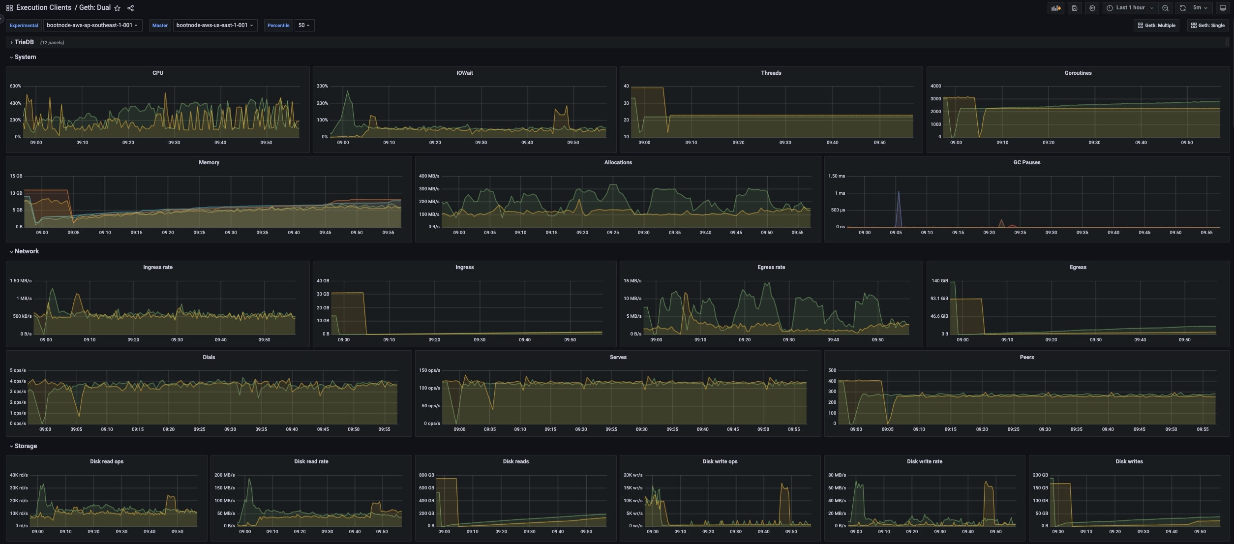Collapse the System row section
This screenshot has height=544, width=1234.
click(x=25, y=57)
